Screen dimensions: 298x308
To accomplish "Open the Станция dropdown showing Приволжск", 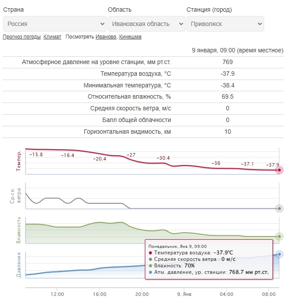I will point(225,24).
